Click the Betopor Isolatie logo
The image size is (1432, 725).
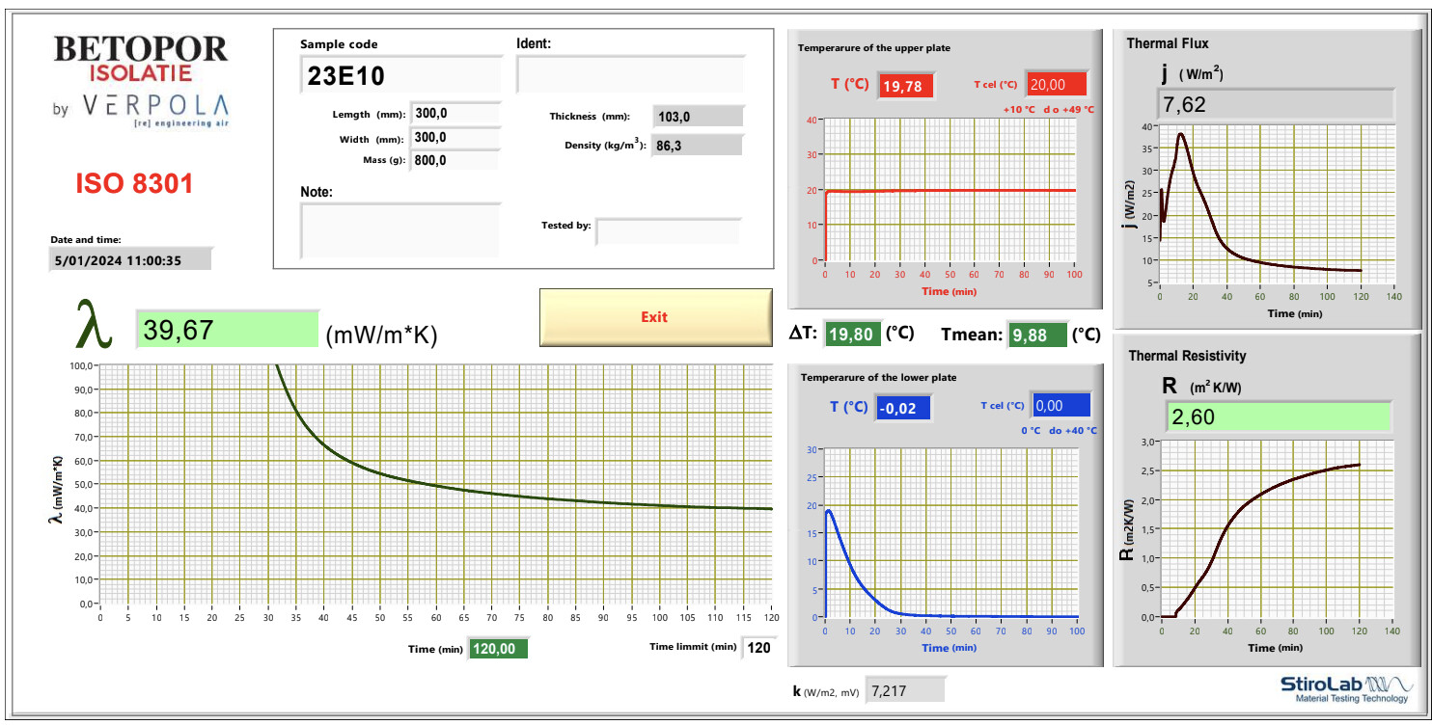[x=141, y=82]
